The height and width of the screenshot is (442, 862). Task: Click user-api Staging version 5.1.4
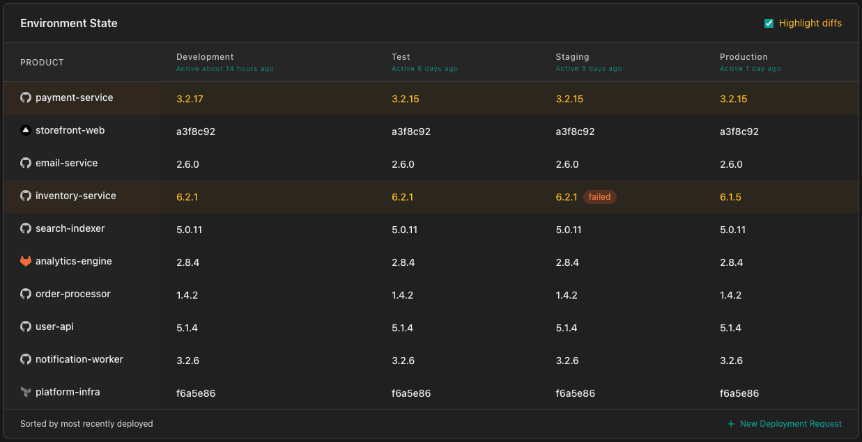(567, 328)
